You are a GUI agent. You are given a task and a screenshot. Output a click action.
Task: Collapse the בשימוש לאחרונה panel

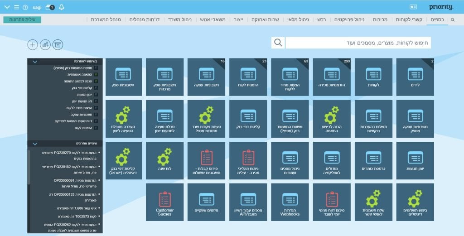(x=34, y=61)
